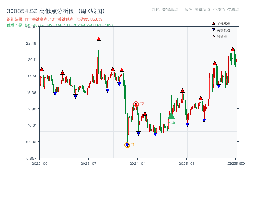This screenshot has height=197, width=263.
Task: Click the blue low-point triangle near 2025-01
Action: click(x=188, y=124)
